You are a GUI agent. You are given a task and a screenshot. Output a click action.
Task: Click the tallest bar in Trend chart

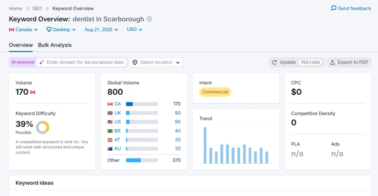click(205, 145)
